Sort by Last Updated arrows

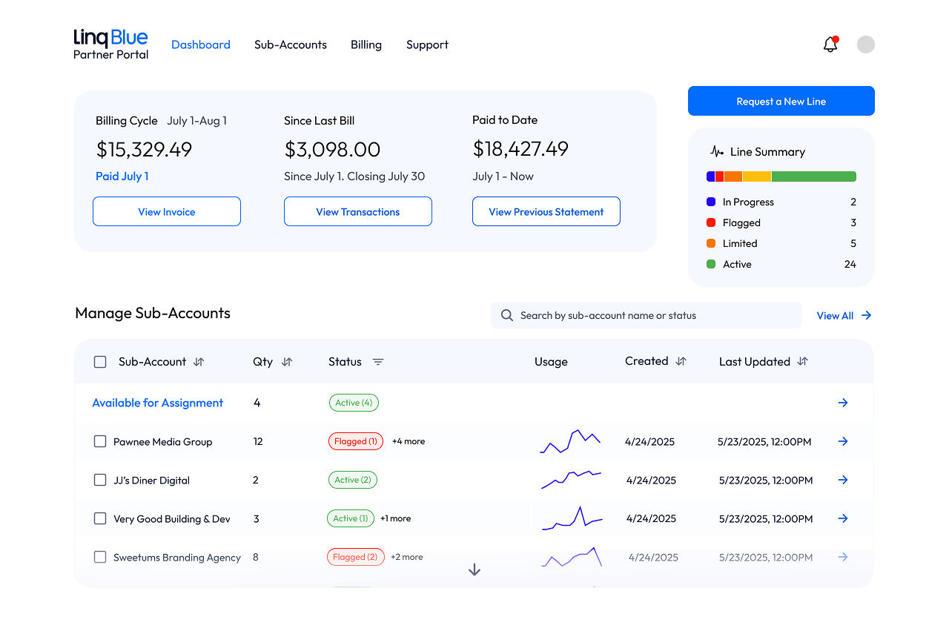[x=802, y=362]
